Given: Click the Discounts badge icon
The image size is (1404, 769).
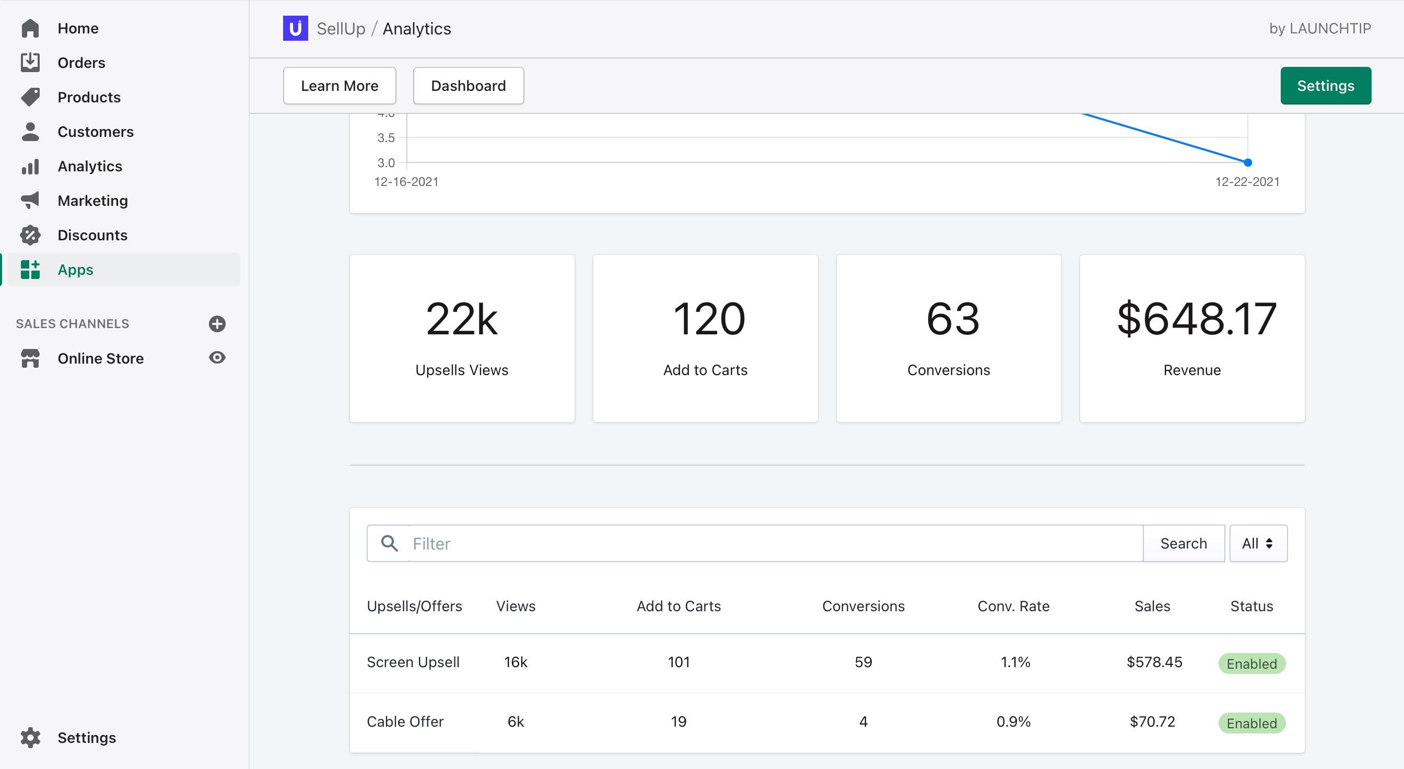Looking at the screenshot, I should pos(30,235).
